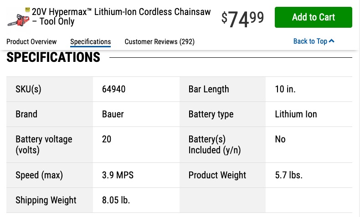
Task: Click the Speed max value 3.9 MPS
Action: coord(118,175)
